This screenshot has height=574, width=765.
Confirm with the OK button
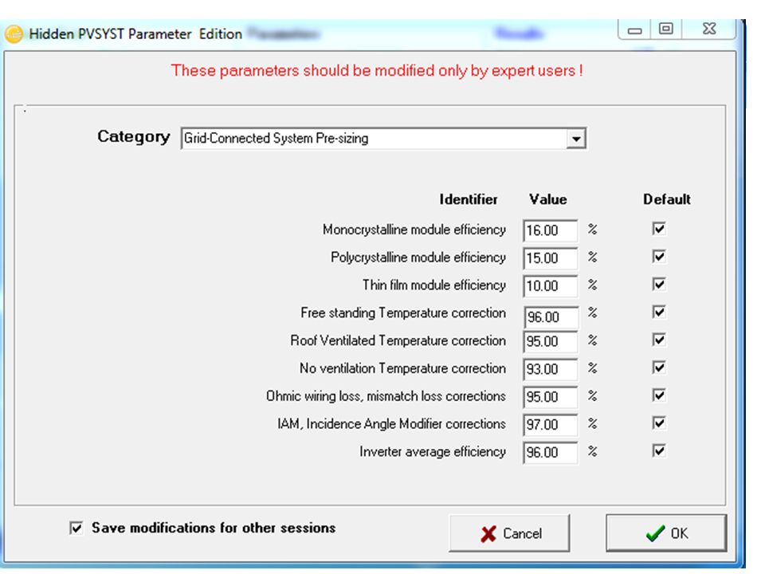666,533
